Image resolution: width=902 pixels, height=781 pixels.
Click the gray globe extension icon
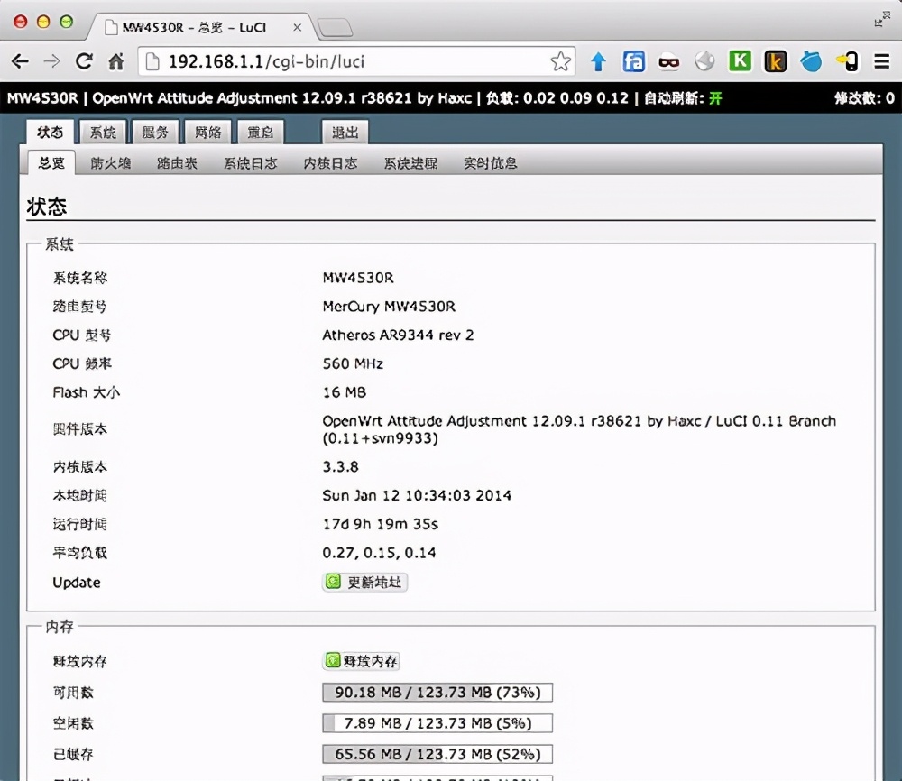pos(704,61)
